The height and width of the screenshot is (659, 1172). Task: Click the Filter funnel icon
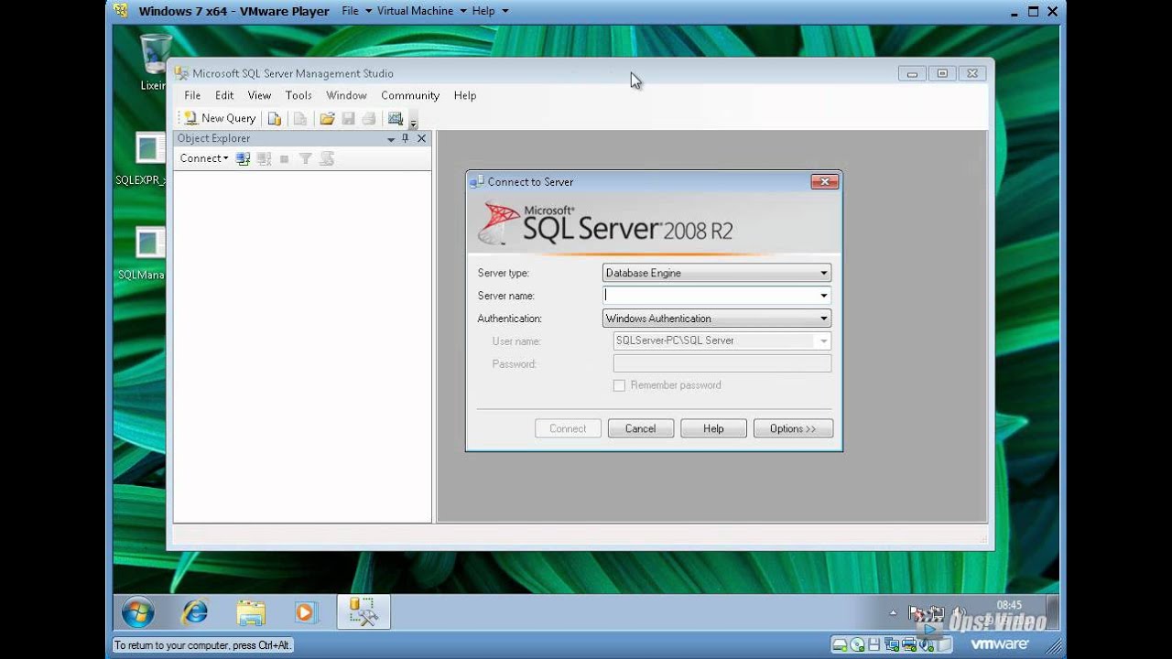pyautogui.click(x=306, y=158)
